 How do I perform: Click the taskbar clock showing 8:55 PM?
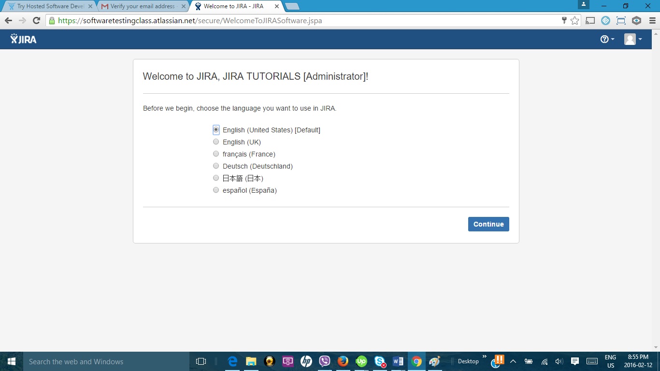pyautogui.click(x=638, y=361)
